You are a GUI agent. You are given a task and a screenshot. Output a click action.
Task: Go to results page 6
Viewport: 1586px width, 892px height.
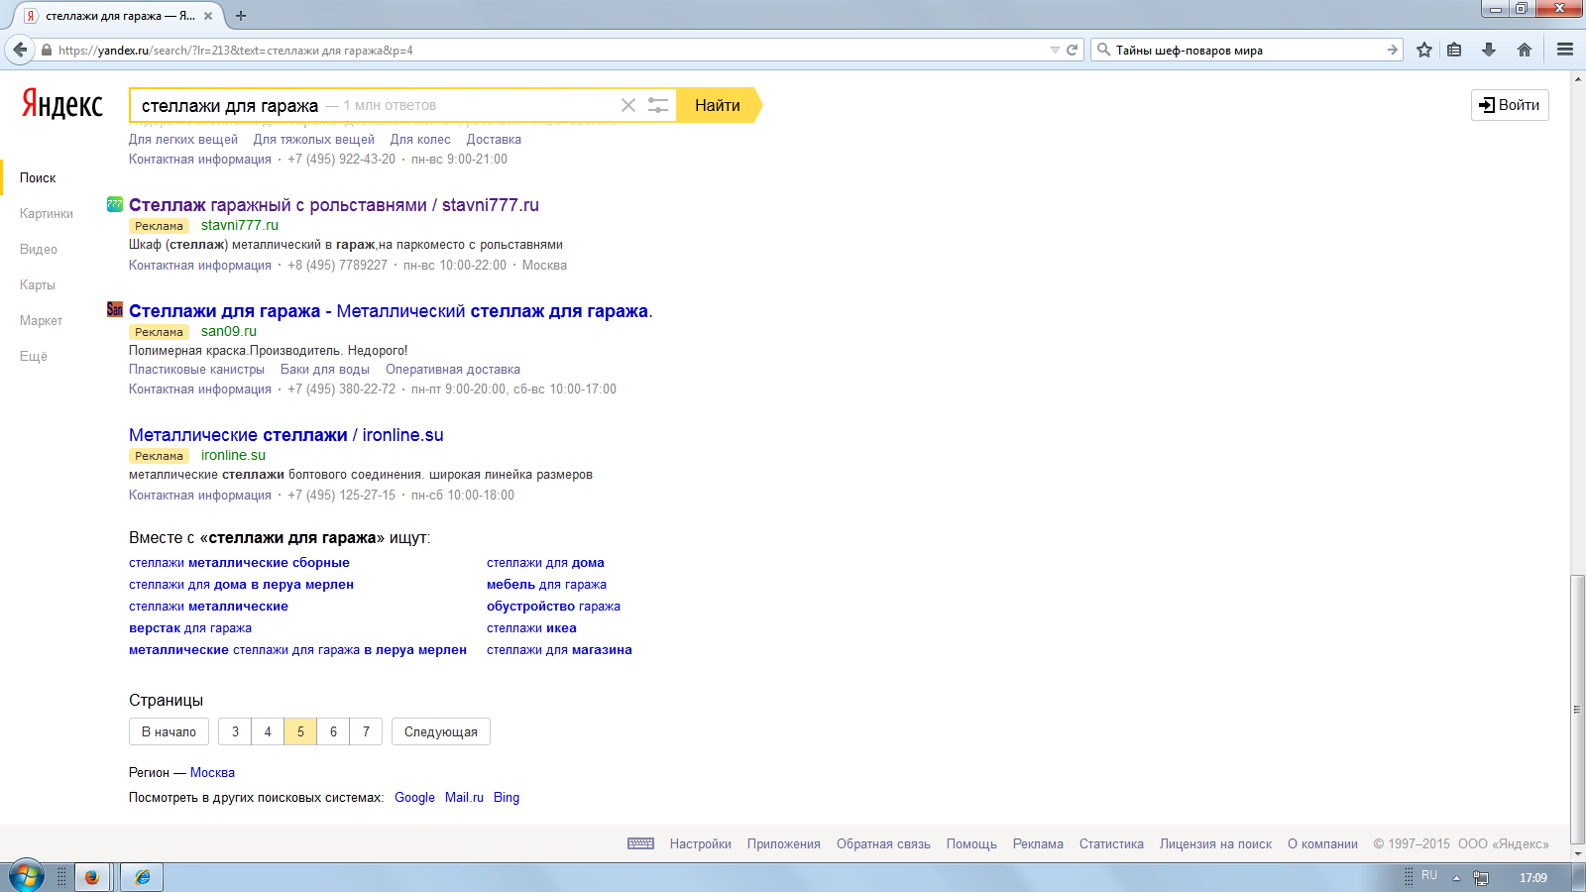[333, 731]
